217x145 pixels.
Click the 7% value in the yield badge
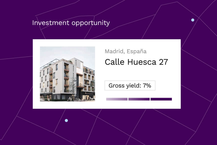coord(147,86)
